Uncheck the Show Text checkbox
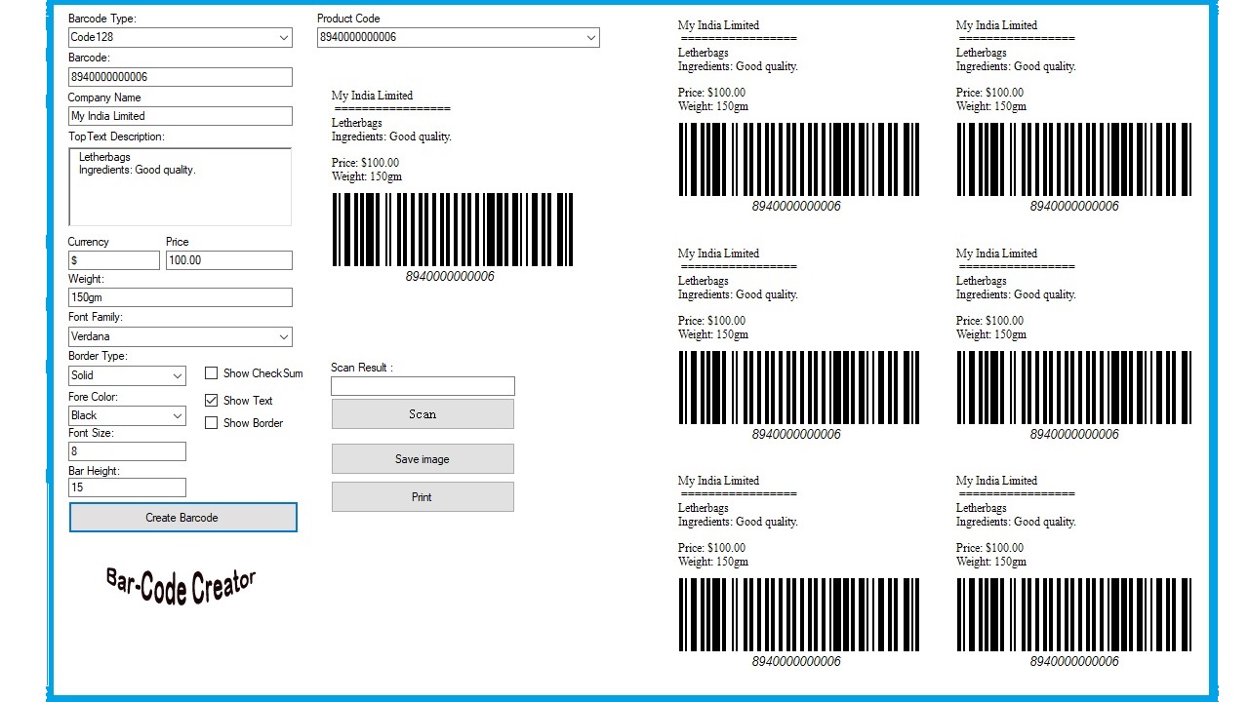This screenshot has height=702, width=1249. point(211,401)
